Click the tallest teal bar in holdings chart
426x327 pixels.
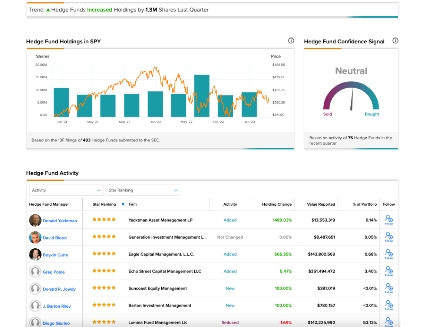click(202, 96)
